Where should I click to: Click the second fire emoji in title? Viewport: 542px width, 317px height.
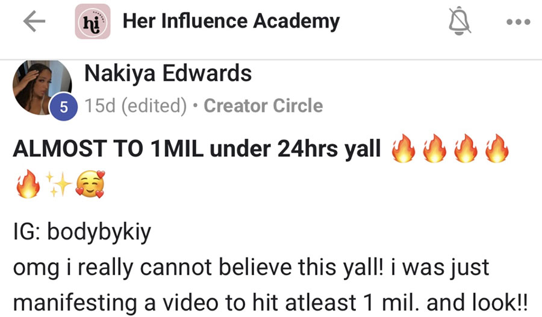(434, 148)
